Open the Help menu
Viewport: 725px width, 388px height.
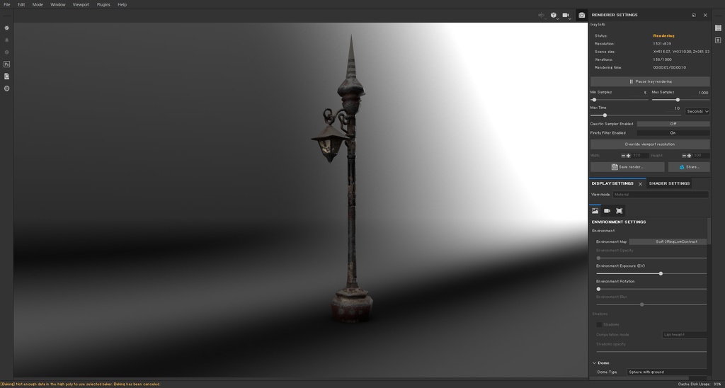point(122,5)
